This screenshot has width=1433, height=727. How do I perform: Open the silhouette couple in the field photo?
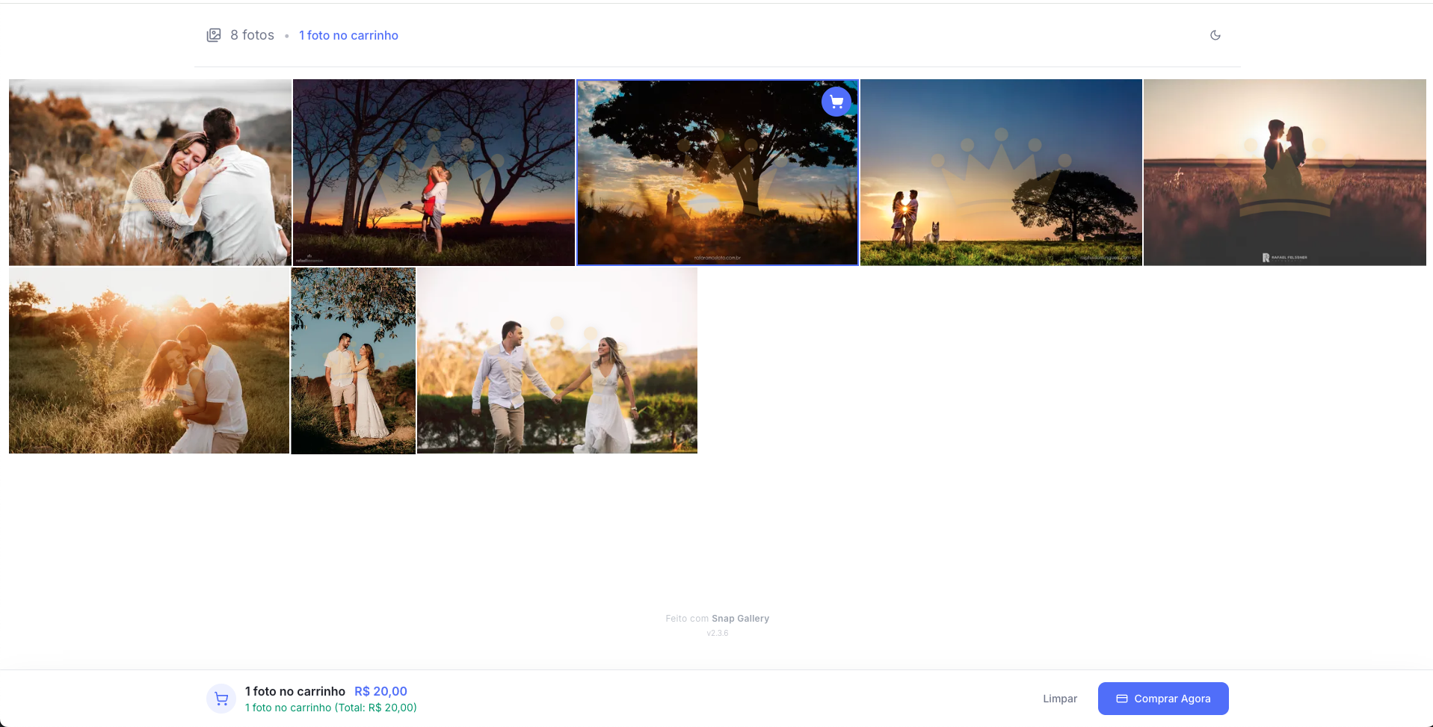(x=1284, y=173)
